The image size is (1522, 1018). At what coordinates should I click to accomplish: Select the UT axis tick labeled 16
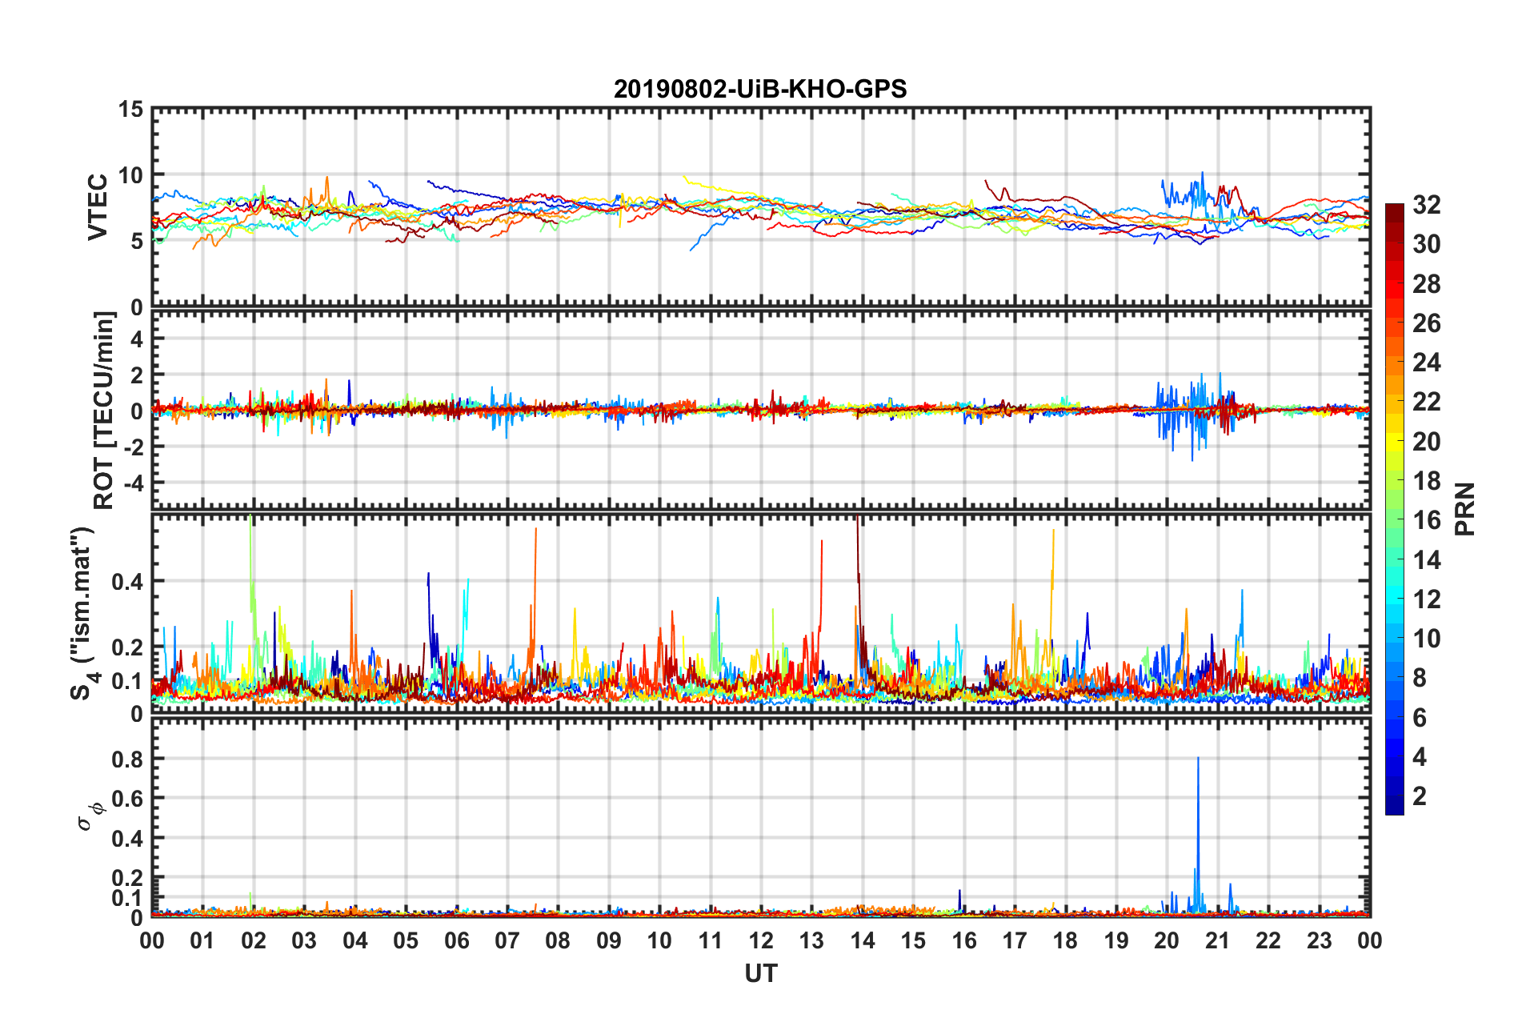coord(964,940)
